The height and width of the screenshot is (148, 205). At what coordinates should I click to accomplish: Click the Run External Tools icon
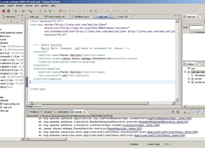(x=31, y=11)
